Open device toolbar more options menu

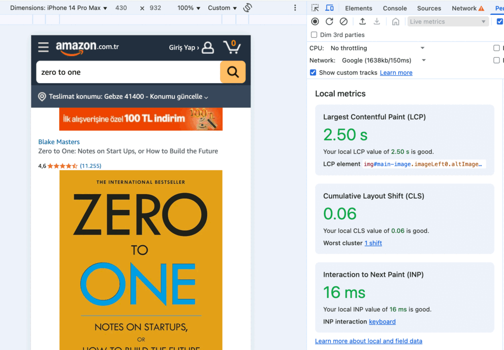pyautogui.click(x=295, y=8)
